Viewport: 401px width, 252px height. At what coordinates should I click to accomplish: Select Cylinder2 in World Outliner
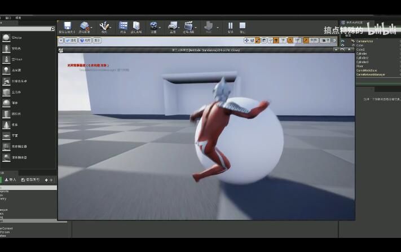pos(363,58)
